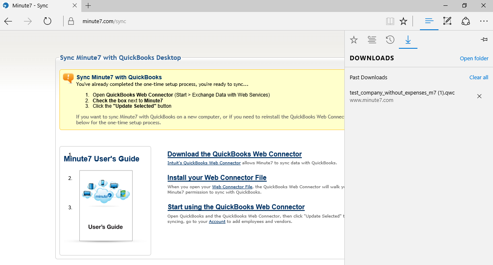Open reading view book icon

pyautogui.click(x=390, y=21)
